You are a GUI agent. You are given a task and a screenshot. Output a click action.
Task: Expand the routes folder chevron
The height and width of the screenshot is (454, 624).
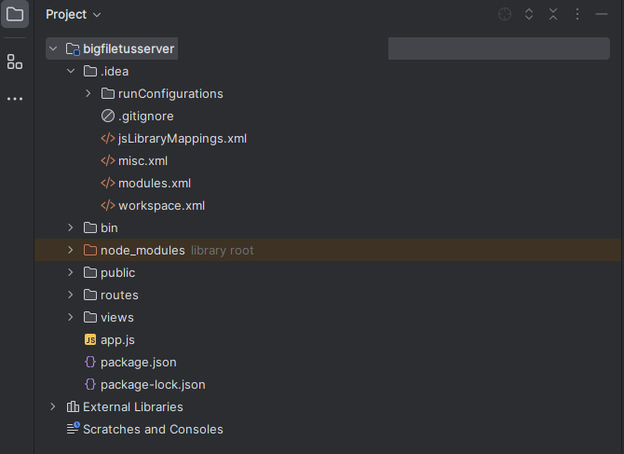point(71,295)
